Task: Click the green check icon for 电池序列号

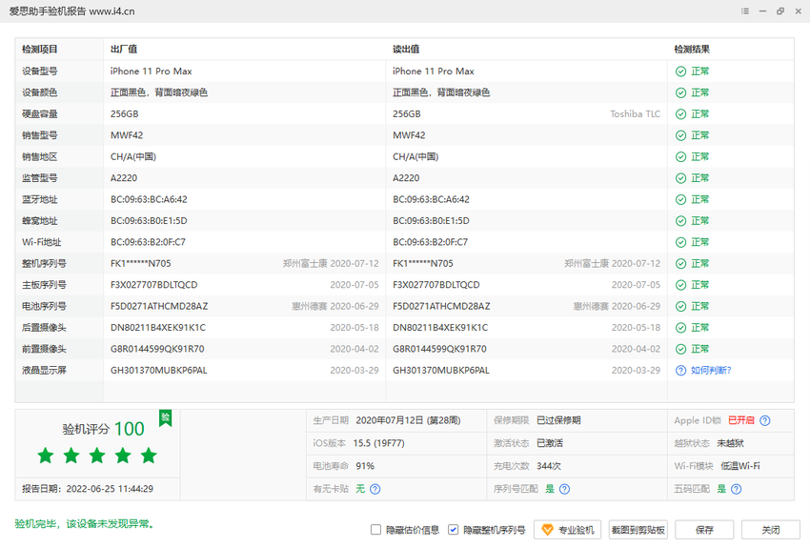Action: click(680, 306)
